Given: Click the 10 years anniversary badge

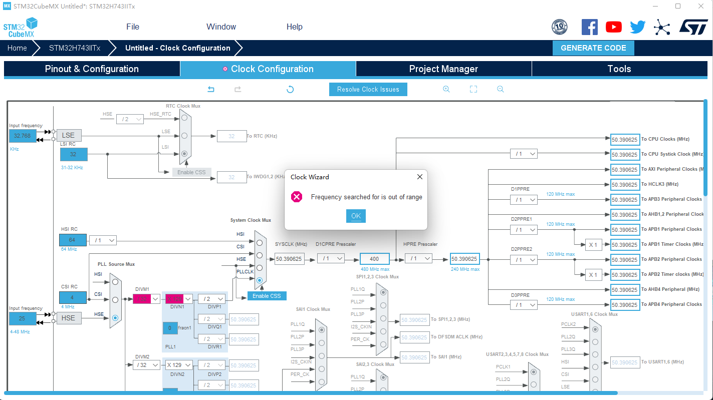Looking at the screenshot, I should (x=560, y=27).
